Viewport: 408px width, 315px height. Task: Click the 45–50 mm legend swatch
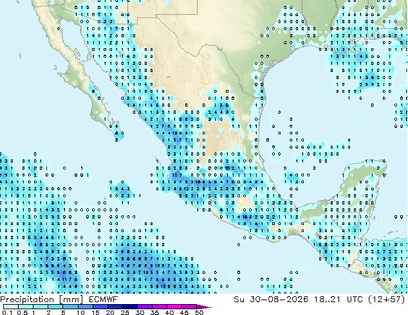[x=189, y=307]
